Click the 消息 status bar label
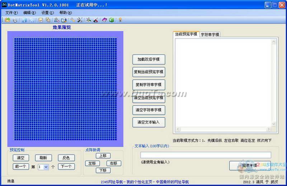This screenshot has width=287, height=186. tap(11, 181)
